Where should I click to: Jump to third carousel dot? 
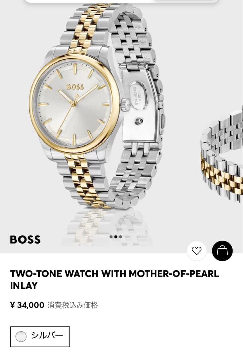pos(120,237)
